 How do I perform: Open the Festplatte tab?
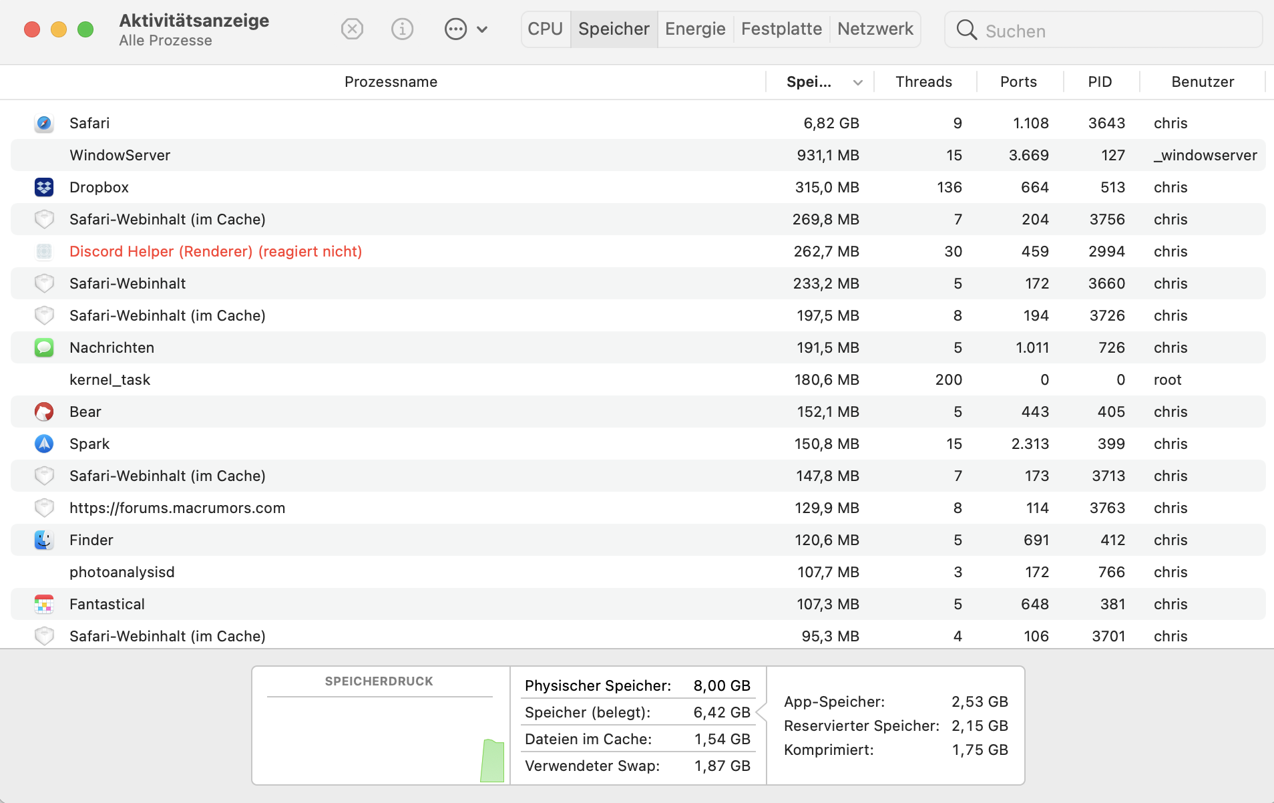tap(781, 29)
